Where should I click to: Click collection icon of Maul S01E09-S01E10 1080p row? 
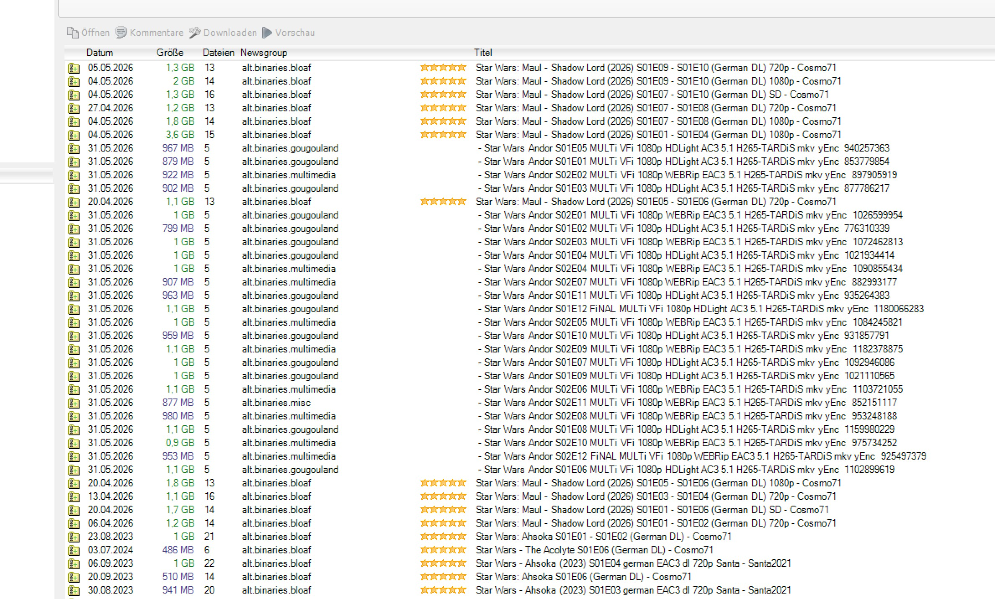point(74,81)
